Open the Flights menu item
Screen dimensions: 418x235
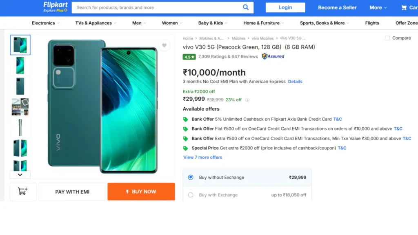(x=372, y=23)
